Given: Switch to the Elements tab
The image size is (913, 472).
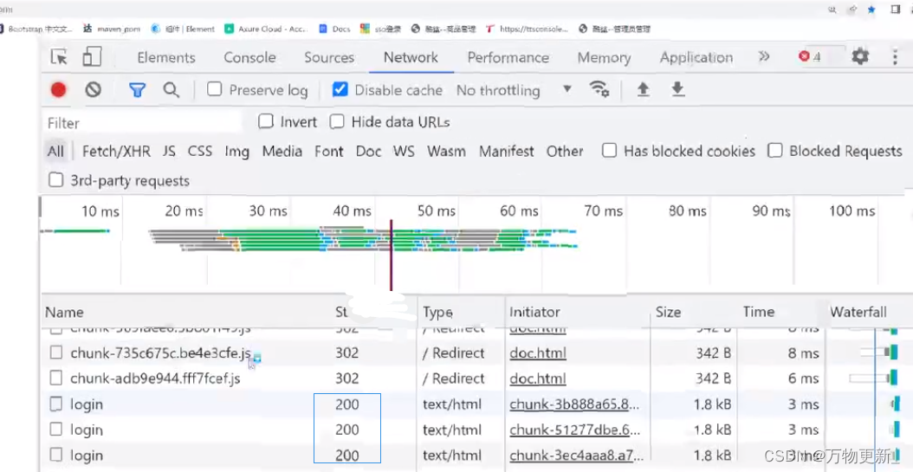Looking at the screenshot, I should pos(166,57).
